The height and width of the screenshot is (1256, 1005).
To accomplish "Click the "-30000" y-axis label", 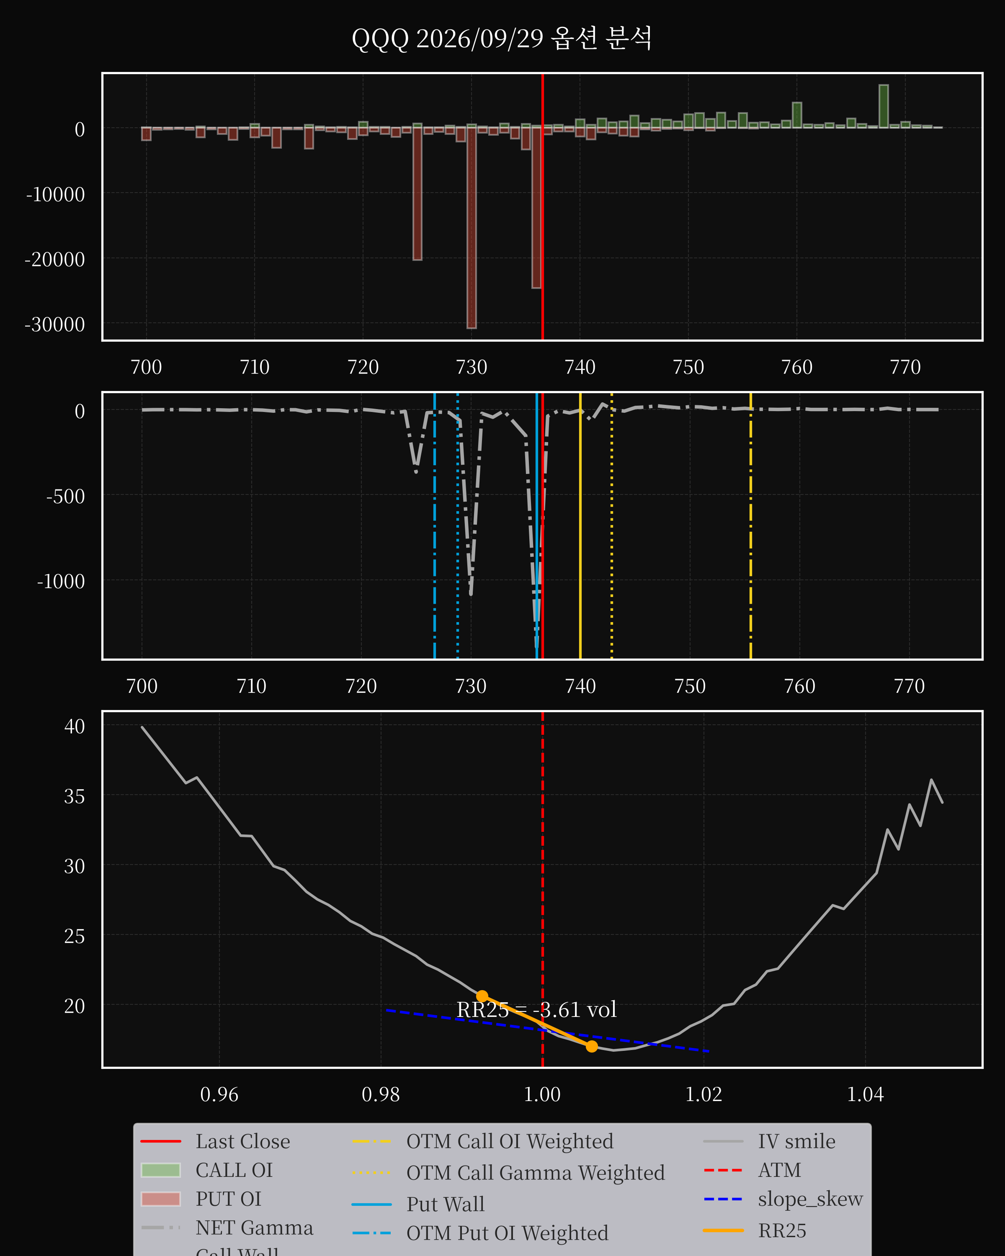I will [x=55, y=324].
